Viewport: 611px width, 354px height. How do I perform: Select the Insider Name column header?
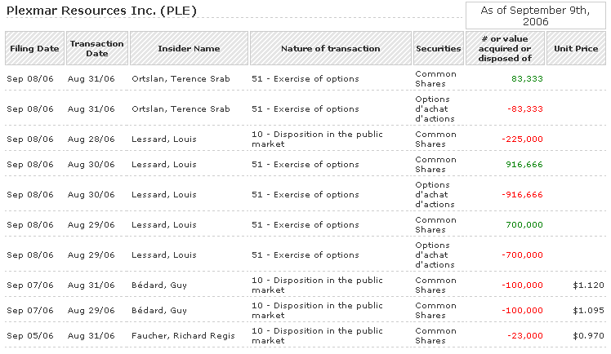[x=189, y=49]
